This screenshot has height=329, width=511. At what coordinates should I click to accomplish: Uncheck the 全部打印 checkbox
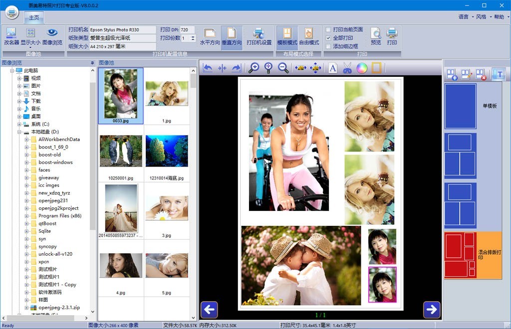[328, 38]
